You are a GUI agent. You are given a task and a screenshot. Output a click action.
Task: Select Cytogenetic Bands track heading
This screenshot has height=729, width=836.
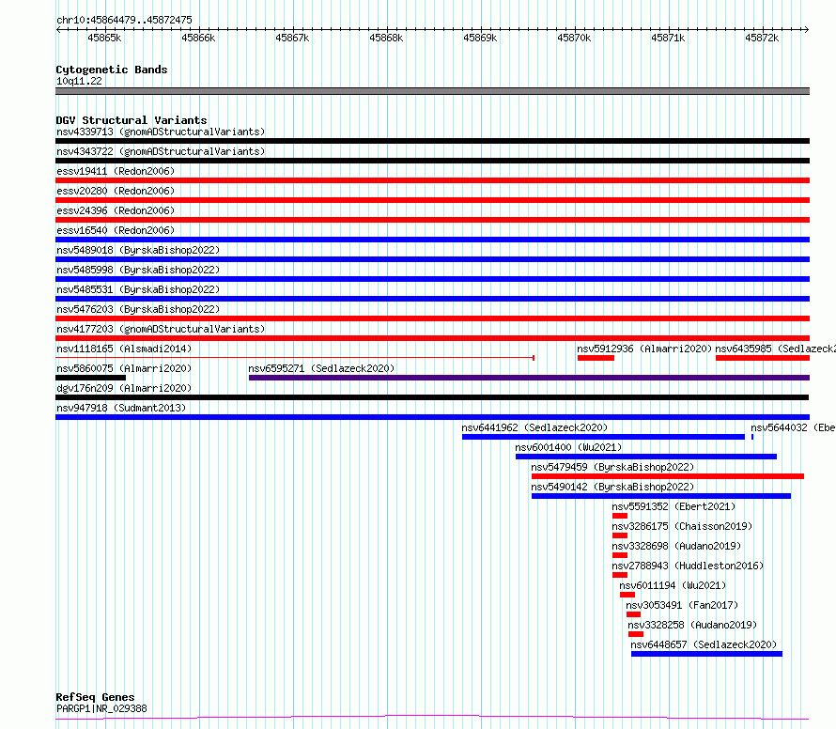point(112,70)
